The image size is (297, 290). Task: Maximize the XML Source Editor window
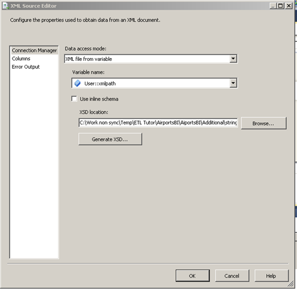280,6
